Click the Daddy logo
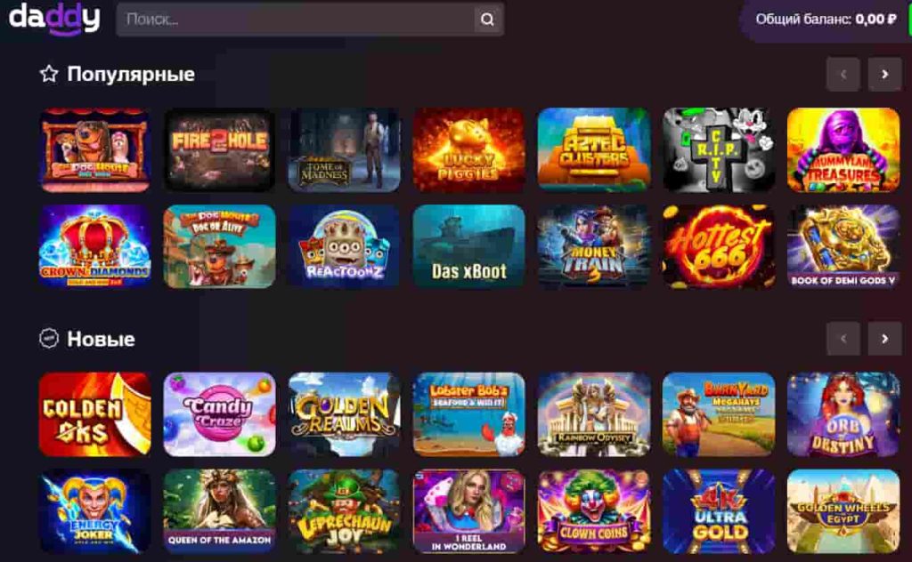Viewport: 912px width, 562px height. click(x=54, y=19)
